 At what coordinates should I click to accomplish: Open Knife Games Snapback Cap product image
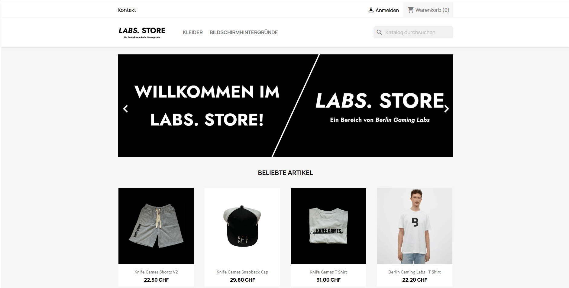[x=242, y=226]
